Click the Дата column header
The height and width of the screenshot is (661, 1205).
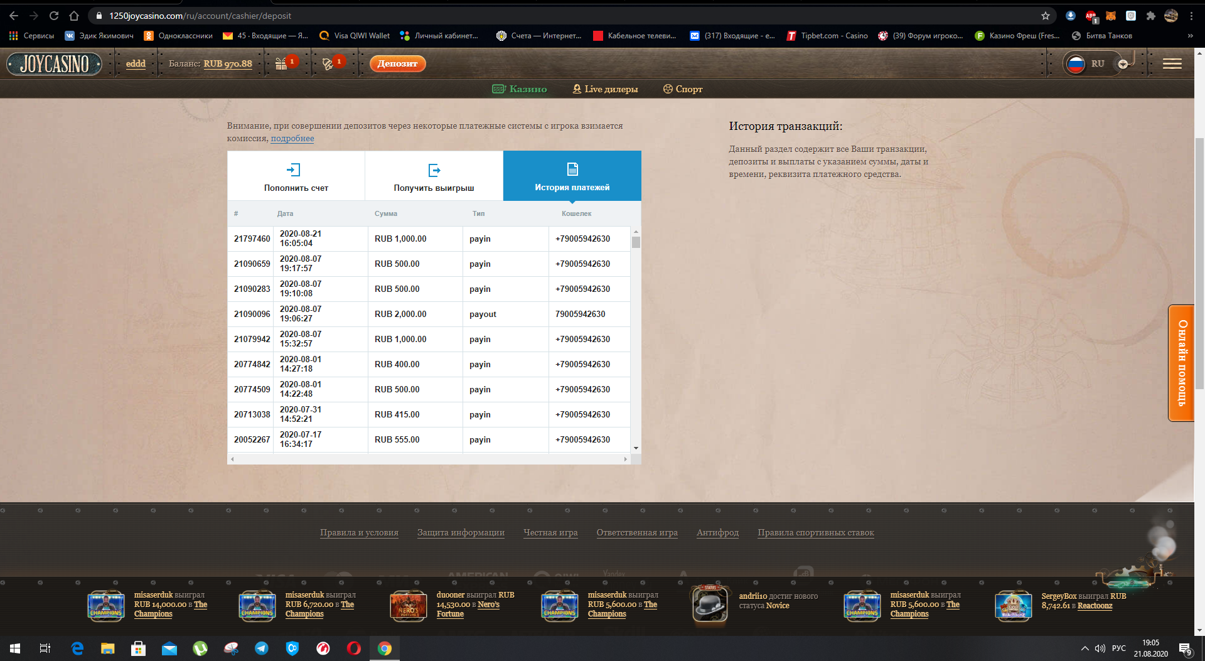pos(285,213)
